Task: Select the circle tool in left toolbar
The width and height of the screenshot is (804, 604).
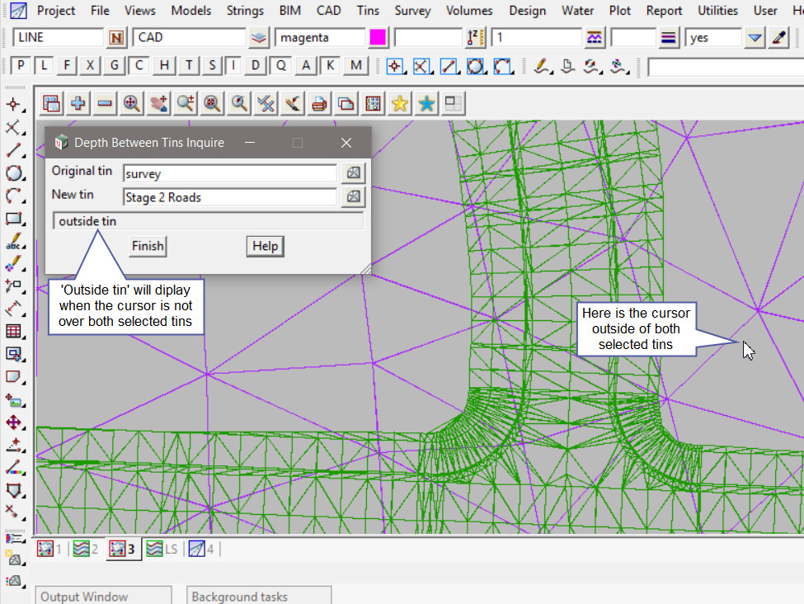Action: 13,173
